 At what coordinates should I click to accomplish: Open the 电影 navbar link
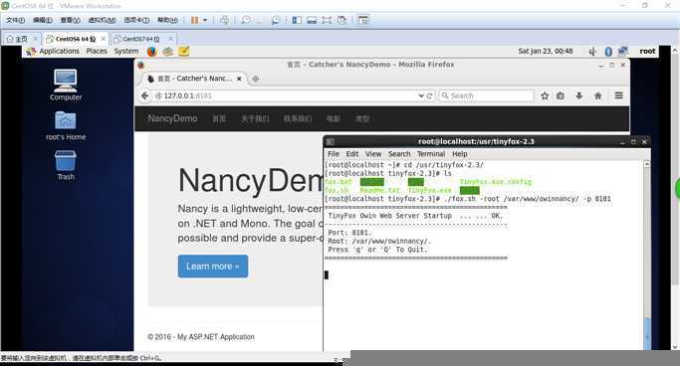point(334,118)
